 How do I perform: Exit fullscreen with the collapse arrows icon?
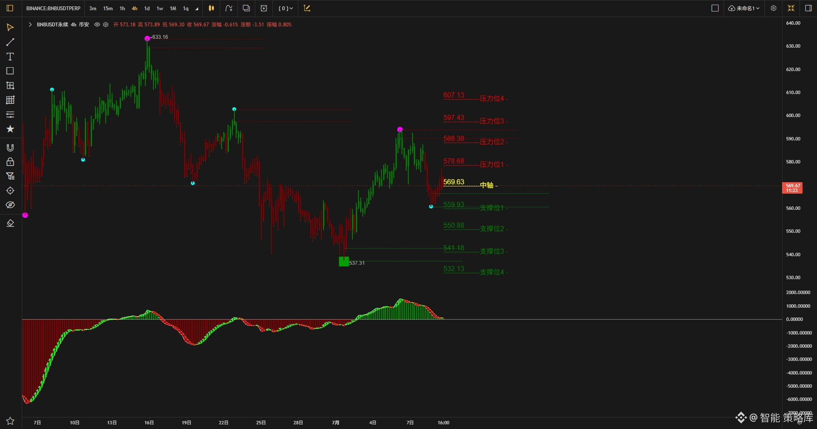(791, 8)
